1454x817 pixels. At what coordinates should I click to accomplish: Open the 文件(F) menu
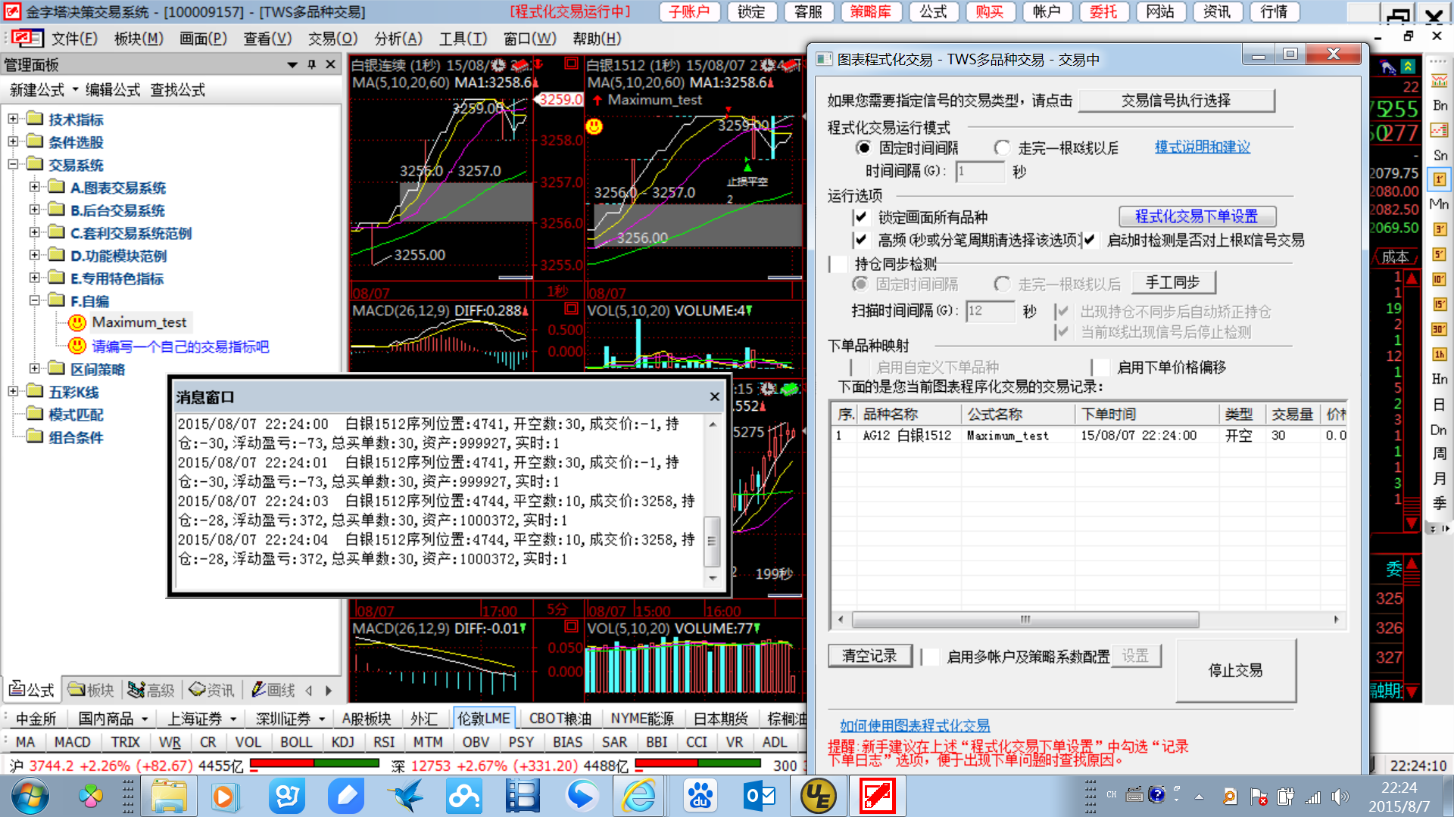74,39
